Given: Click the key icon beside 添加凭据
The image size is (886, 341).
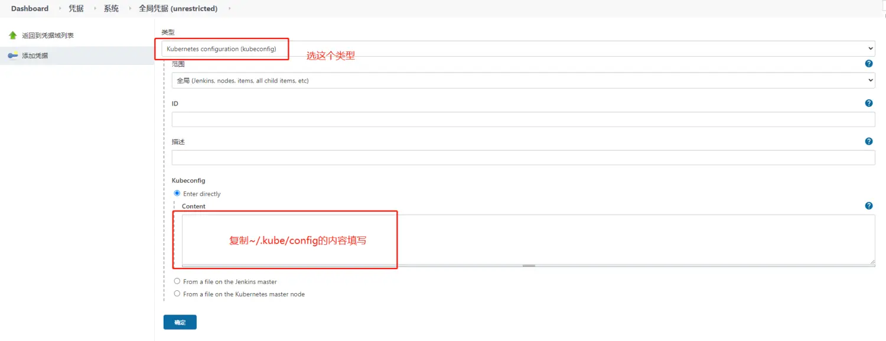Looking at the screenshot, I should click(12, 56).
